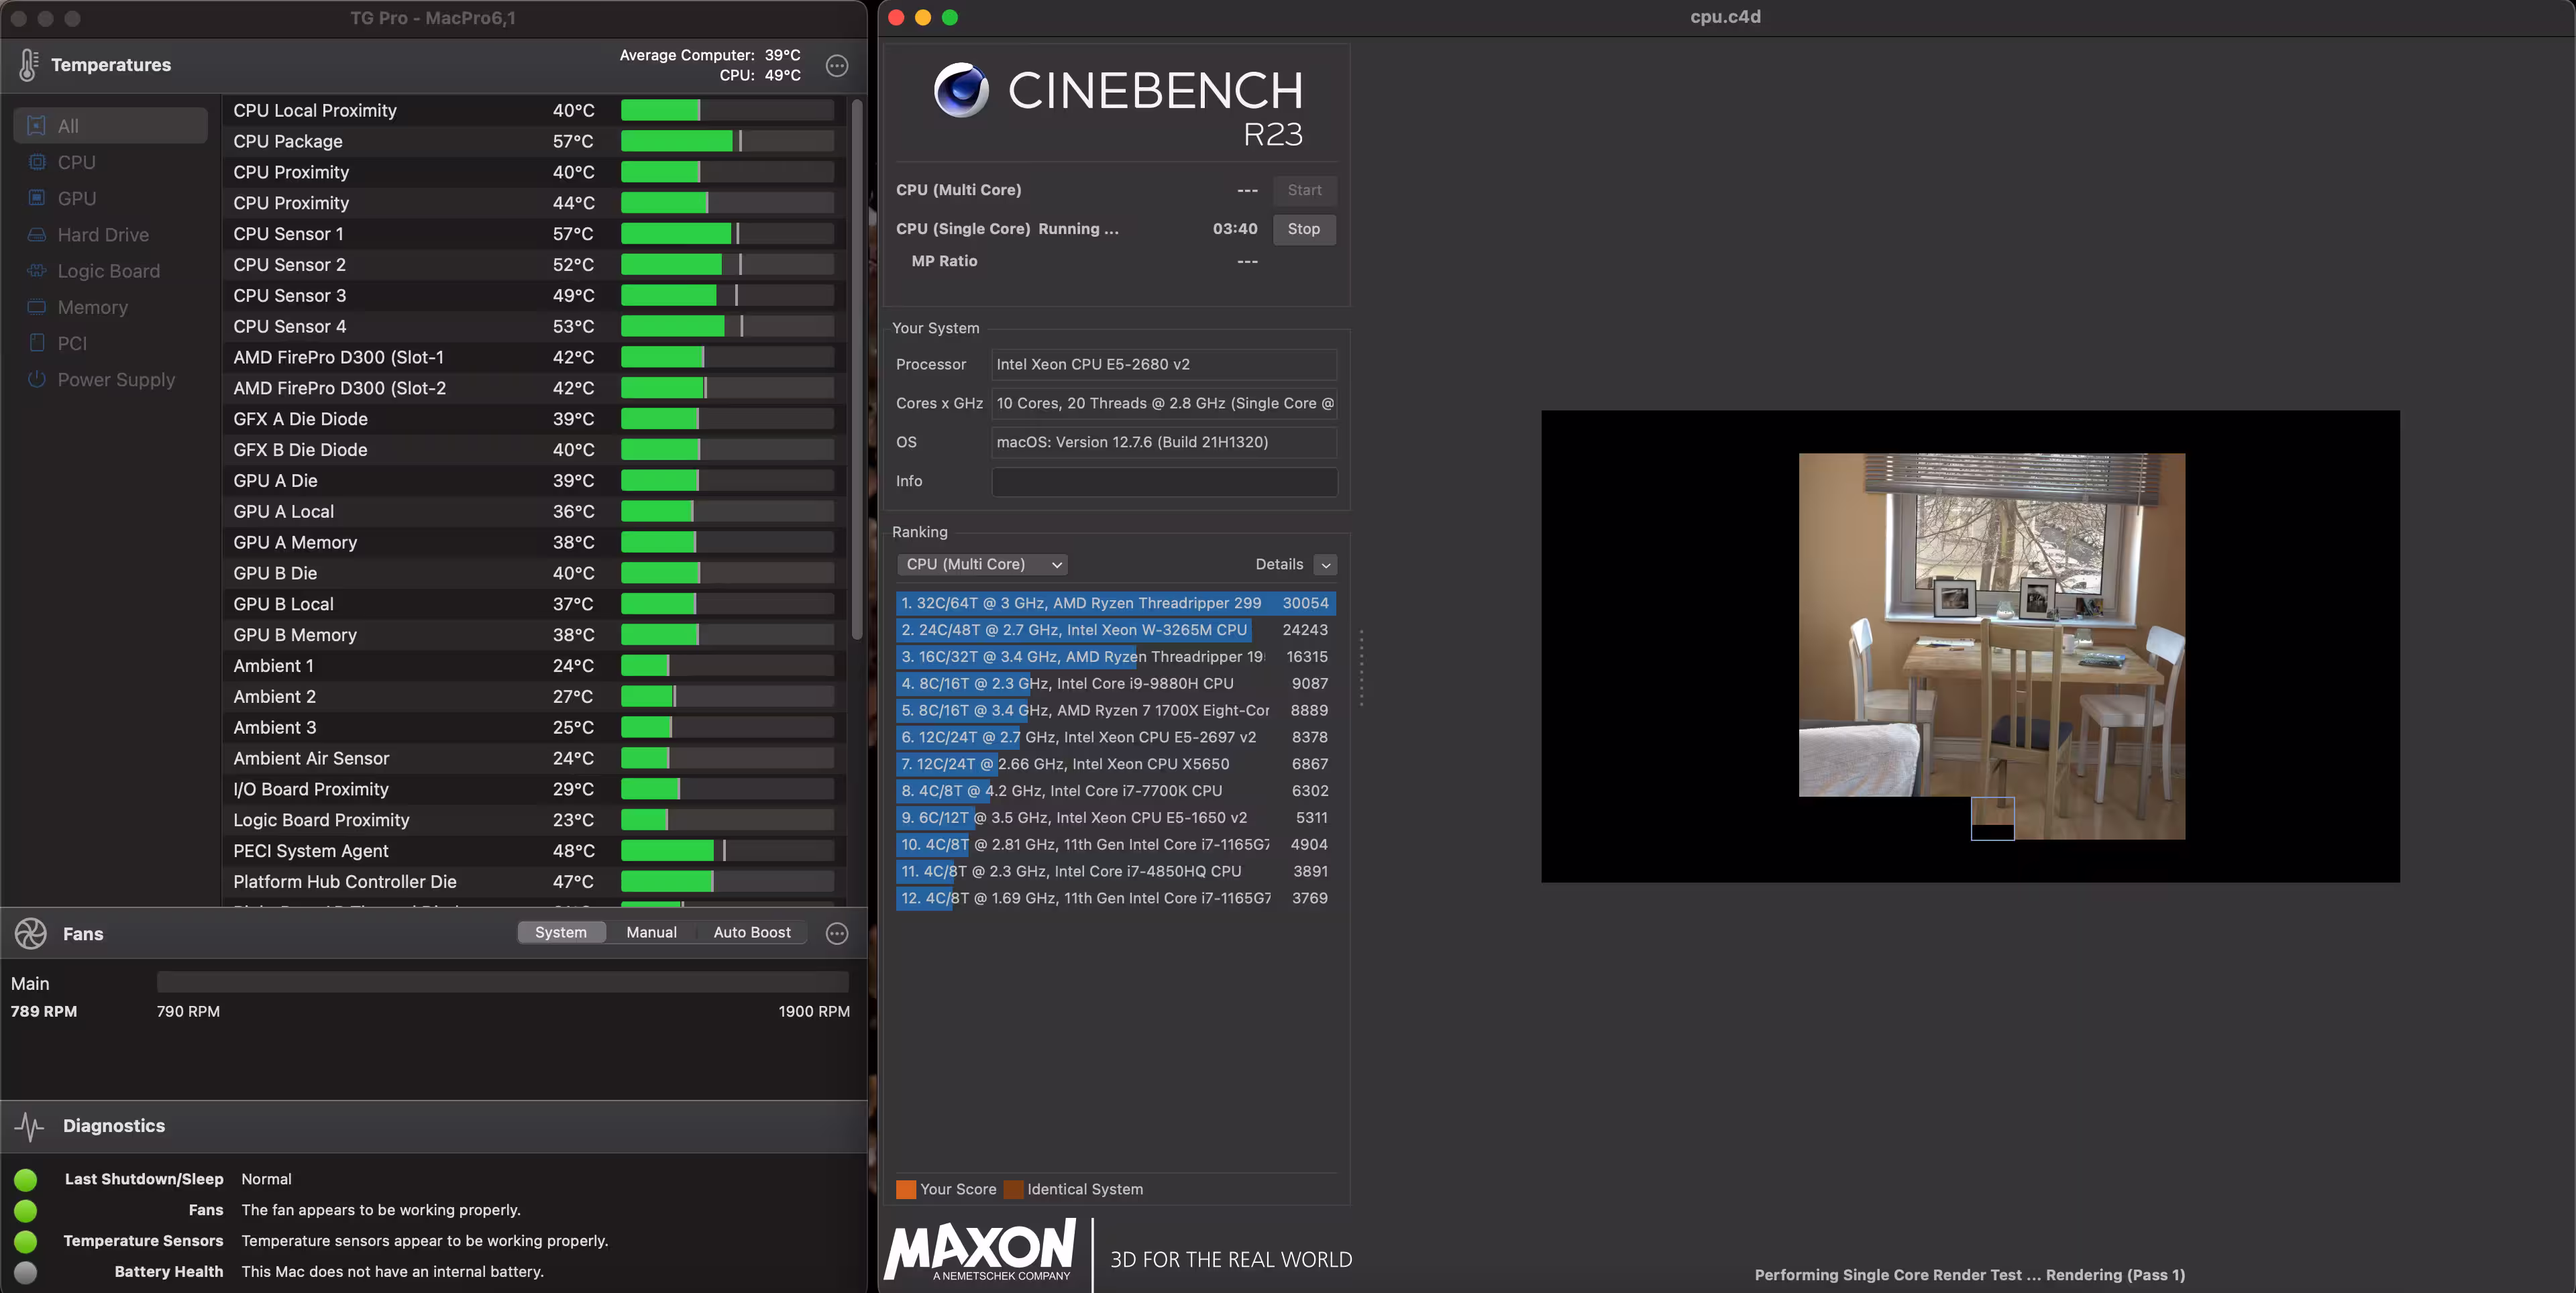Image resolution: width=2576 pixels, height=1293 pixels.
Task: Open the CPU (Multi Core) ranking dropdown
Action: tap(982, 564)
